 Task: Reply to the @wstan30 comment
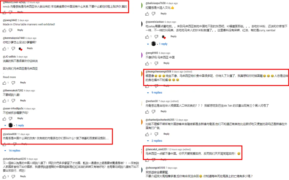164,111
